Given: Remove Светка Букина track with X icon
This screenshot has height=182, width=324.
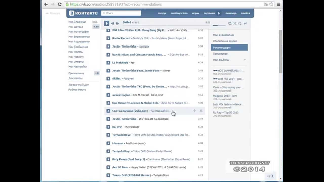Looking at the screenshot, I should click(x=201, y=111).
